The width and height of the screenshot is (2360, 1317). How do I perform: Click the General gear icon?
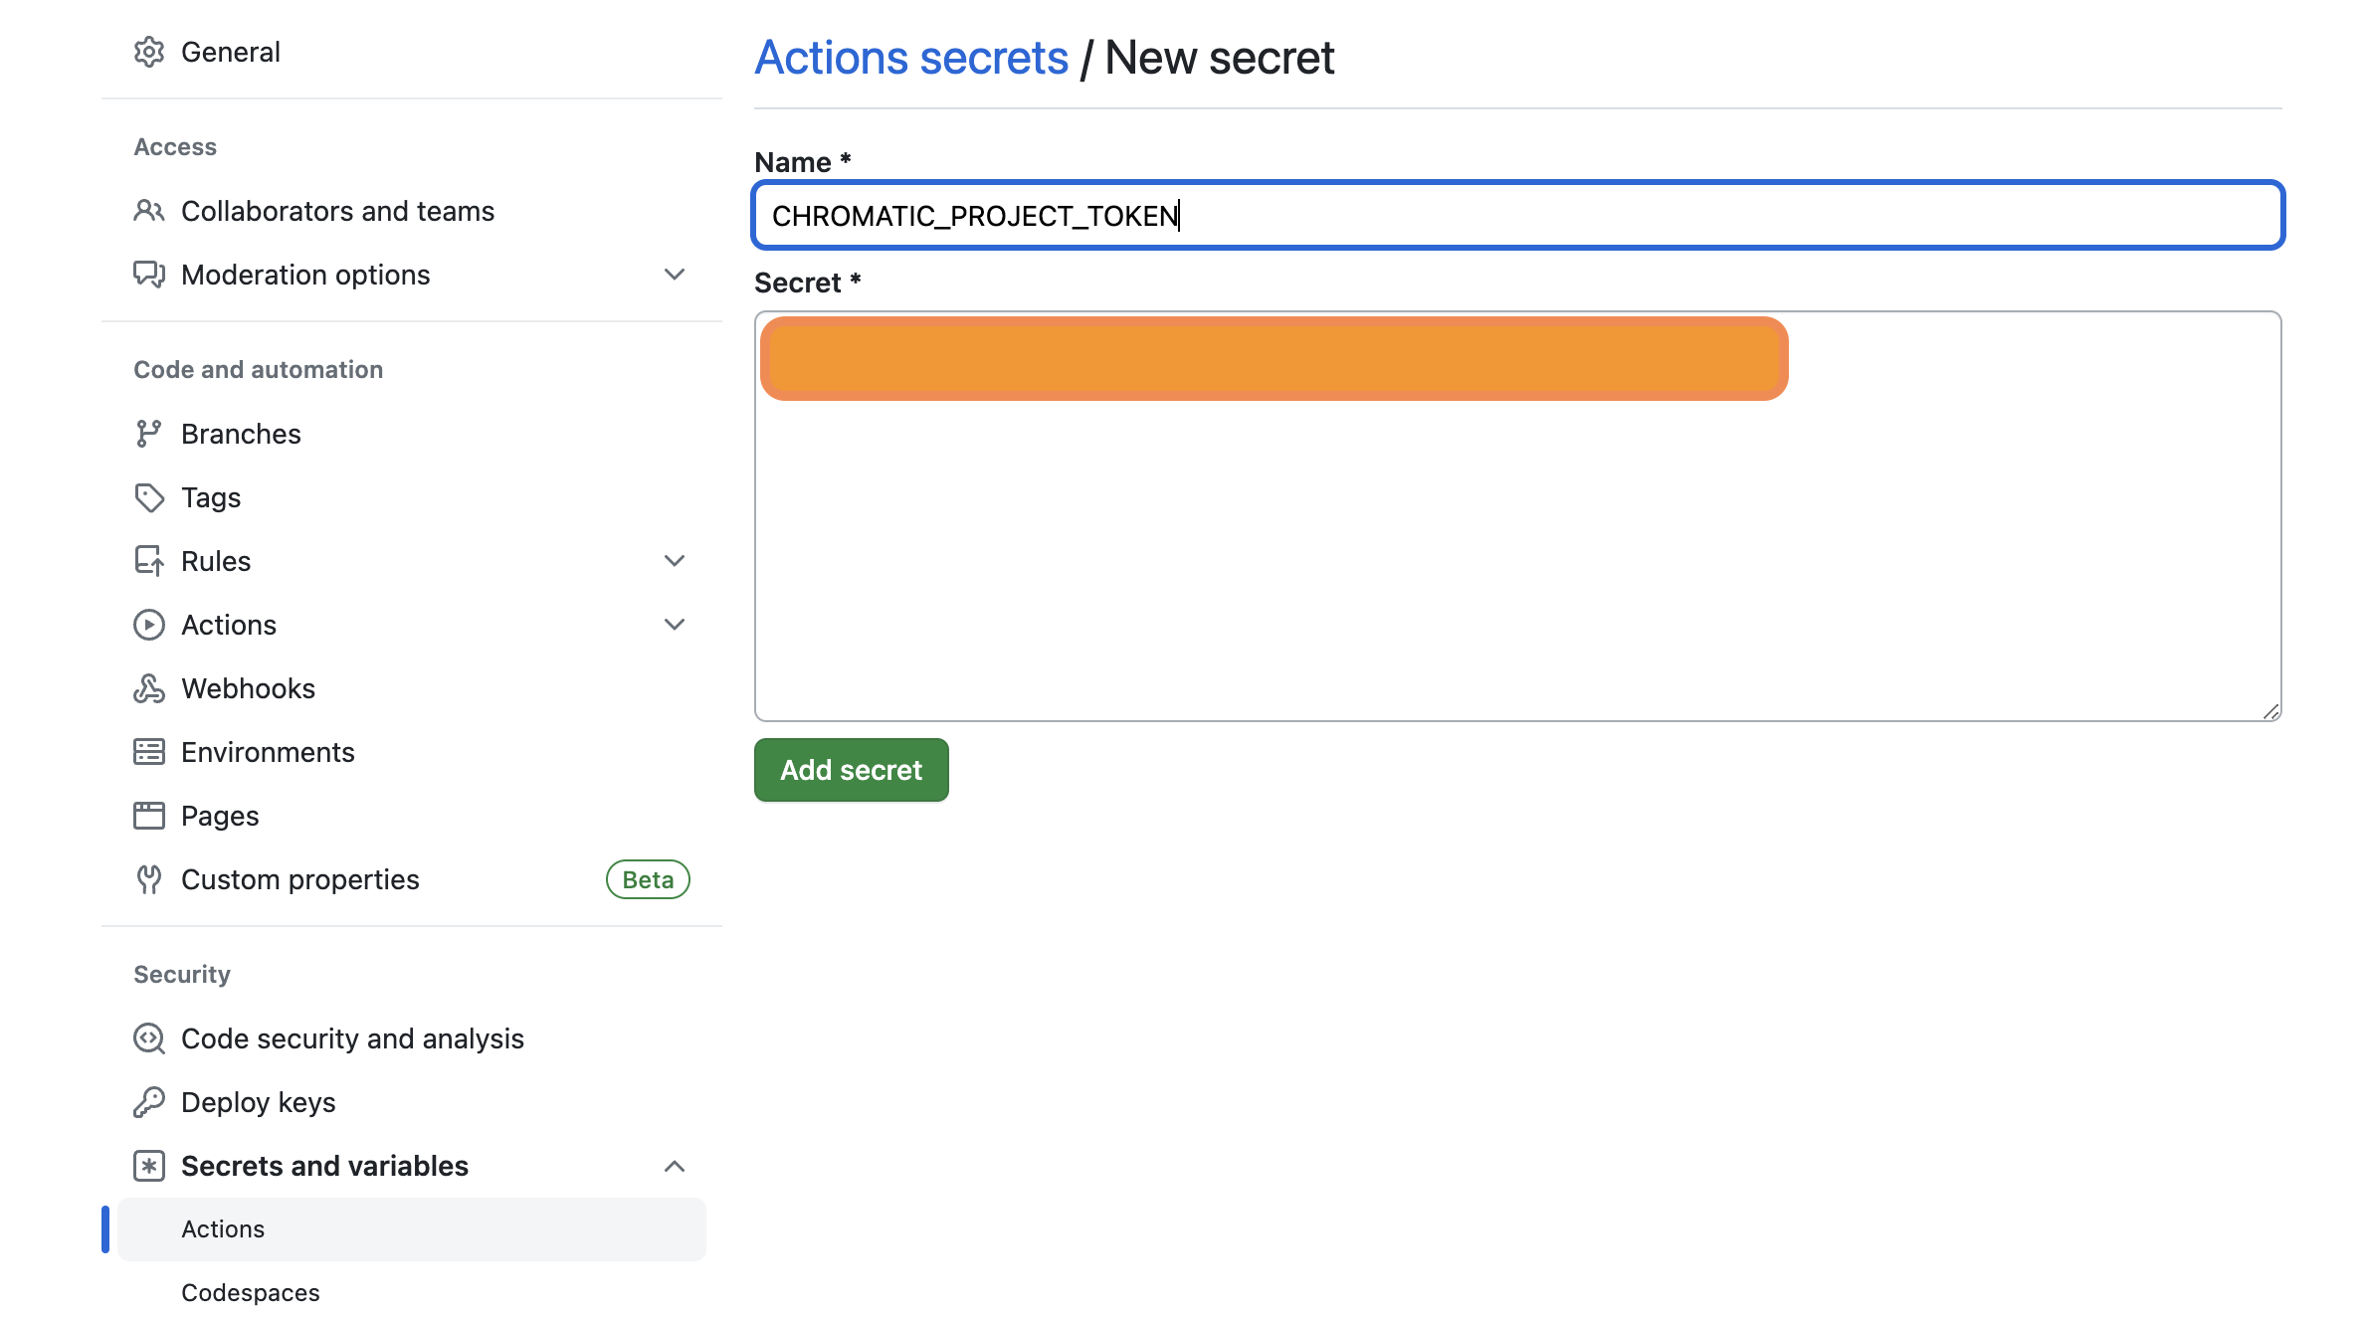click(149, 52)
